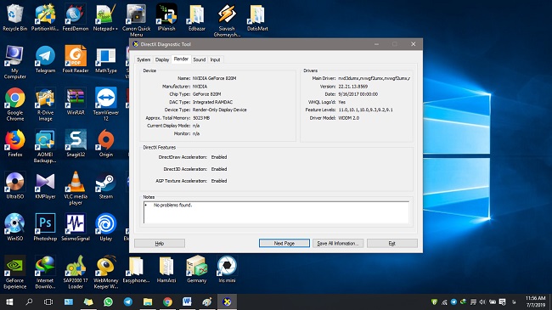Click the Next Page button
The height and width of the screenshot is (310, 552).
coord(284,243)
